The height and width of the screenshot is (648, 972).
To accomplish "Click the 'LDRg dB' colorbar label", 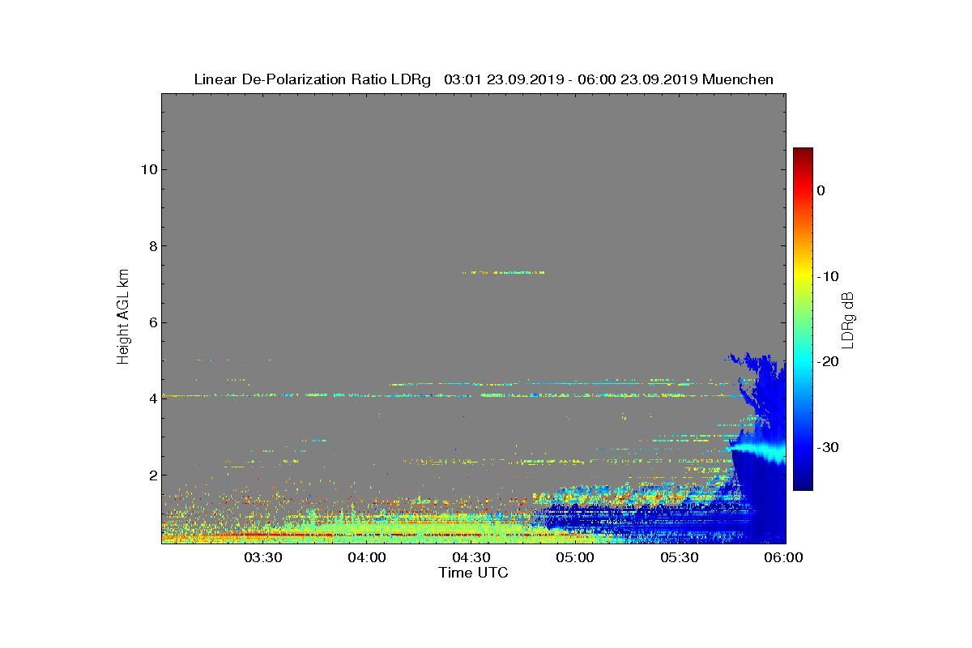I will [848, 319].
